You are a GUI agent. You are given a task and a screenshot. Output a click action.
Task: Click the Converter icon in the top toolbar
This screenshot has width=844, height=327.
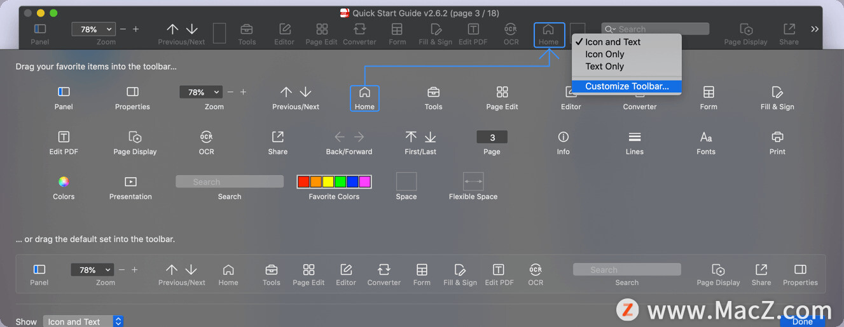pyautogui.click(x=359, y=29)
